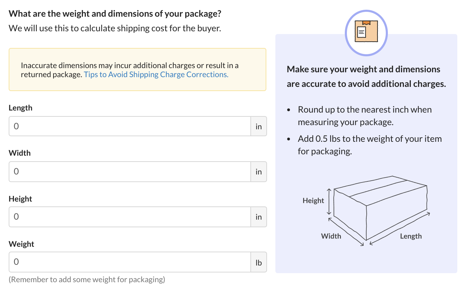
Task: Click the Length field label
Action: [20, 108]
